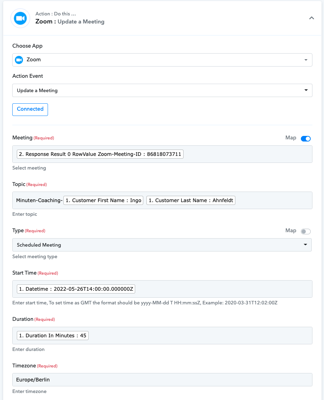Click the Type dropdown caret arrow
This screenshot has width=324, height=400.
305,244
